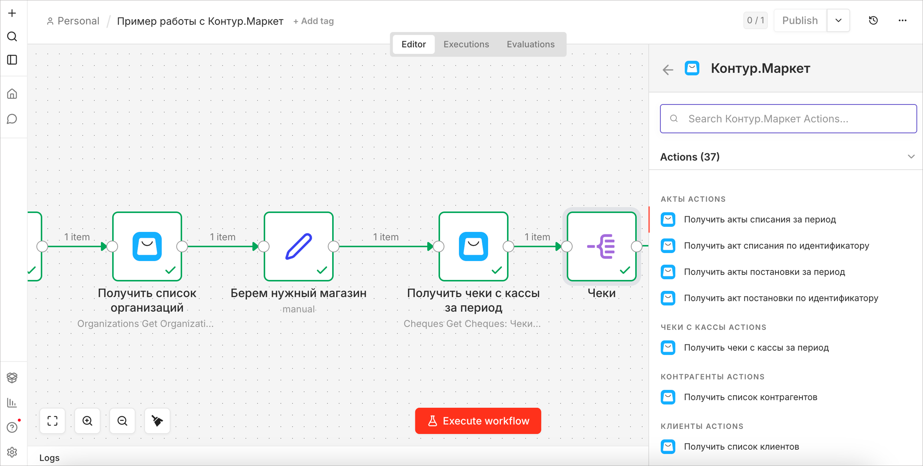The width and height of the screenshot is (923, 466).
Task: Open the Logs panel
Action: 50,458
